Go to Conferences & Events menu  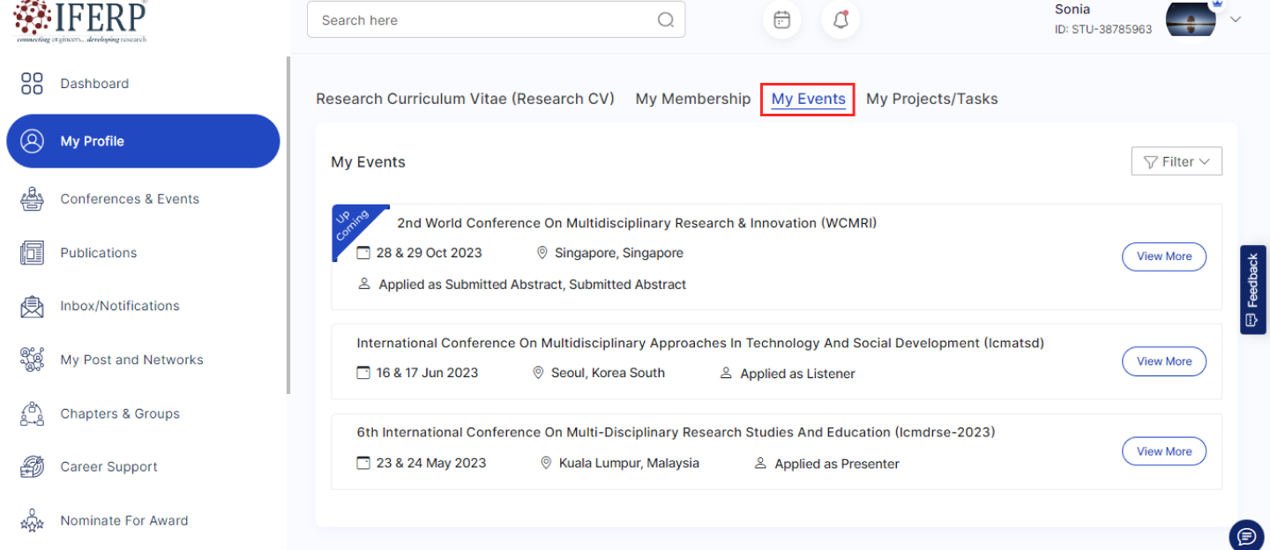click(130, 199)
